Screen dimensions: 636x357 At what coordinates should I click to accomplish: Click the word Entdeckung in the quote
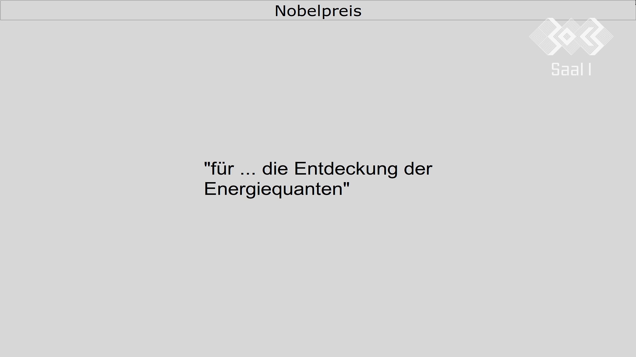(346, 169)
